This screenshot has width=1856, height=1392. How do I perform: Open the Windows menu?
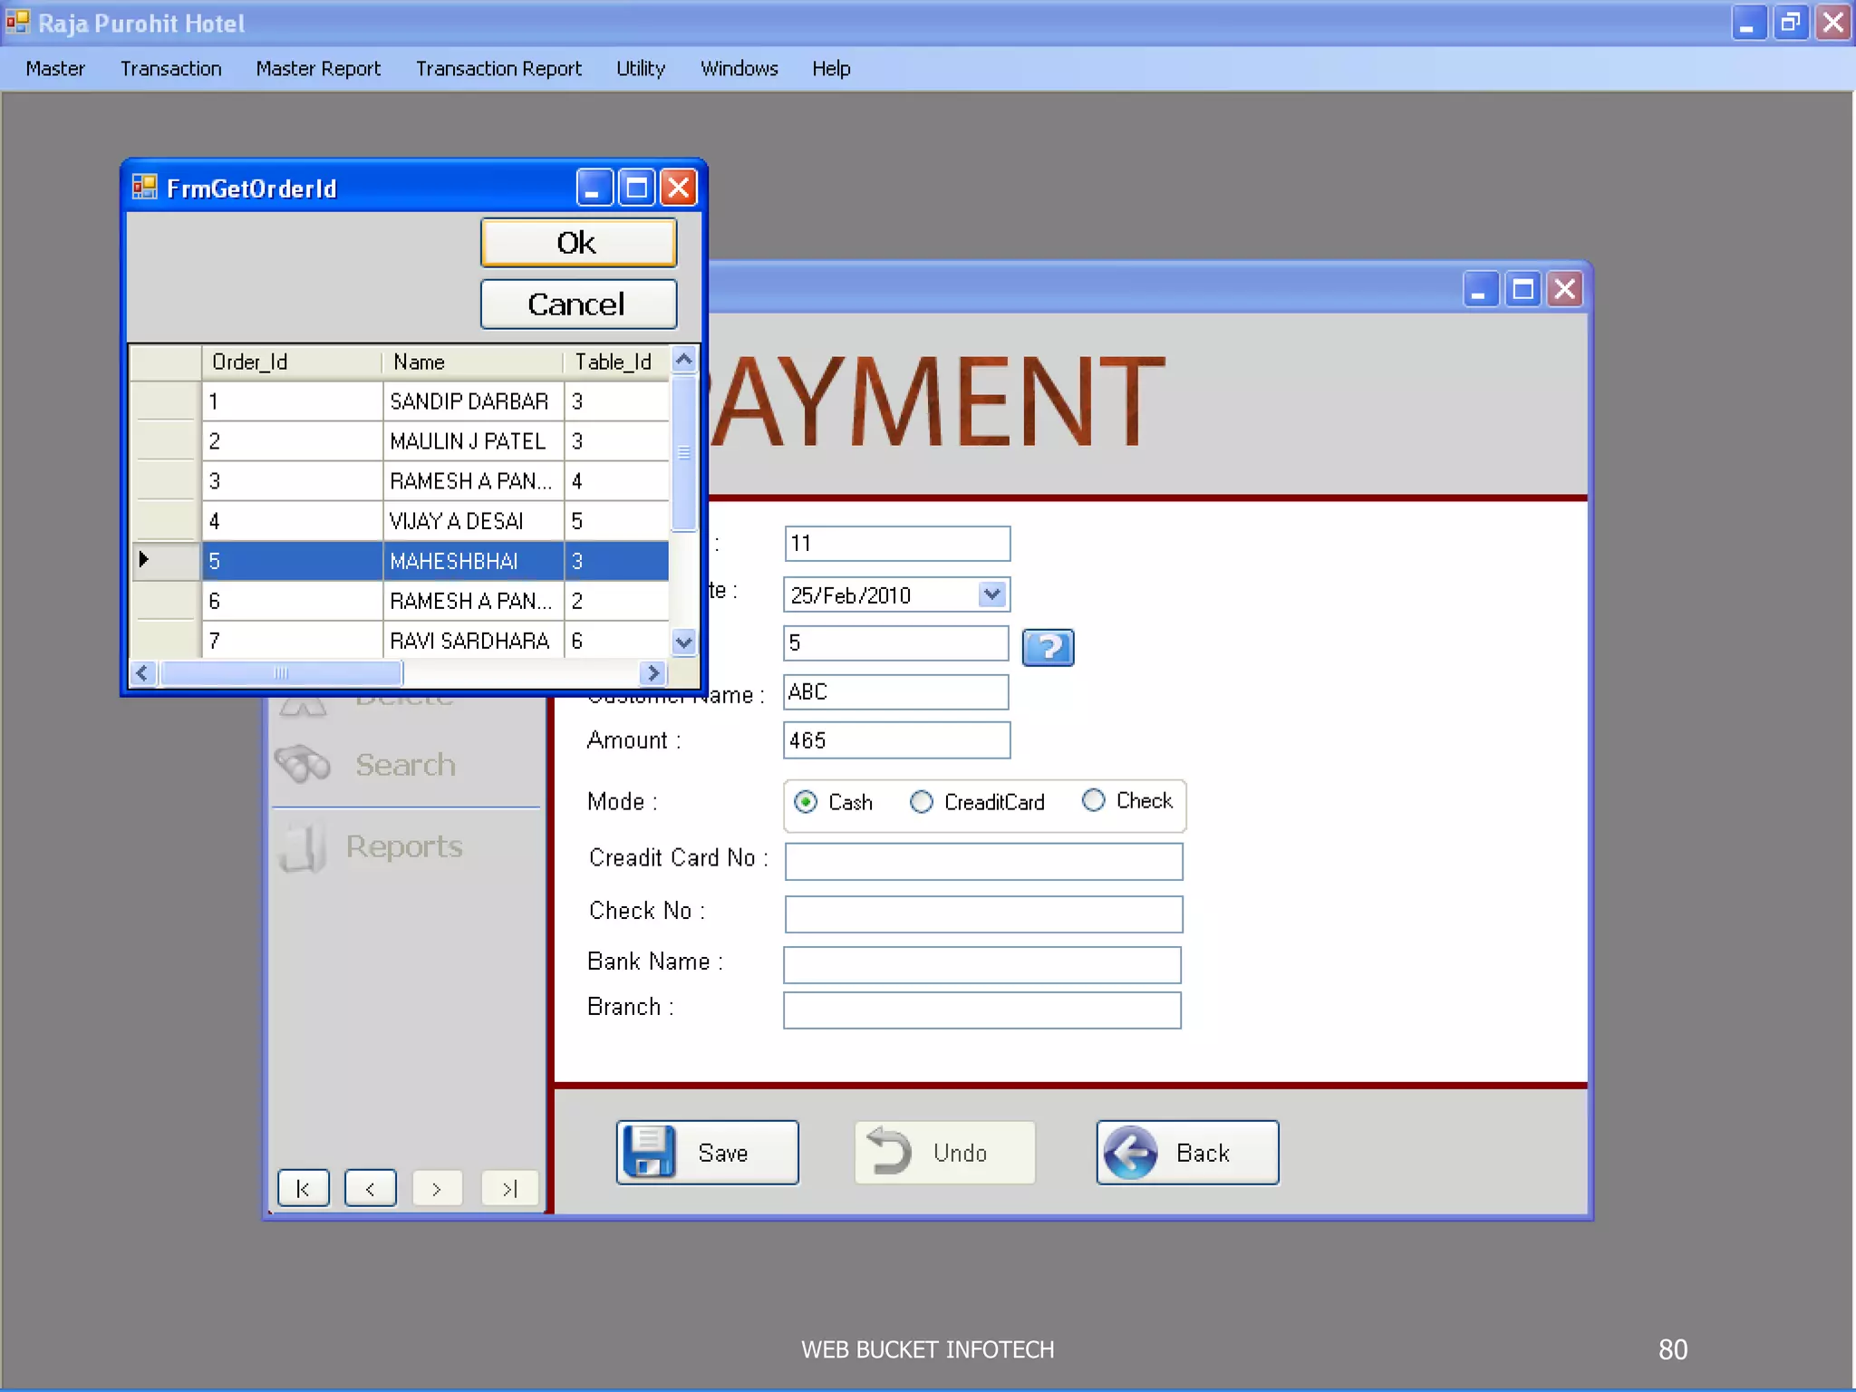(x=739, y=69)
